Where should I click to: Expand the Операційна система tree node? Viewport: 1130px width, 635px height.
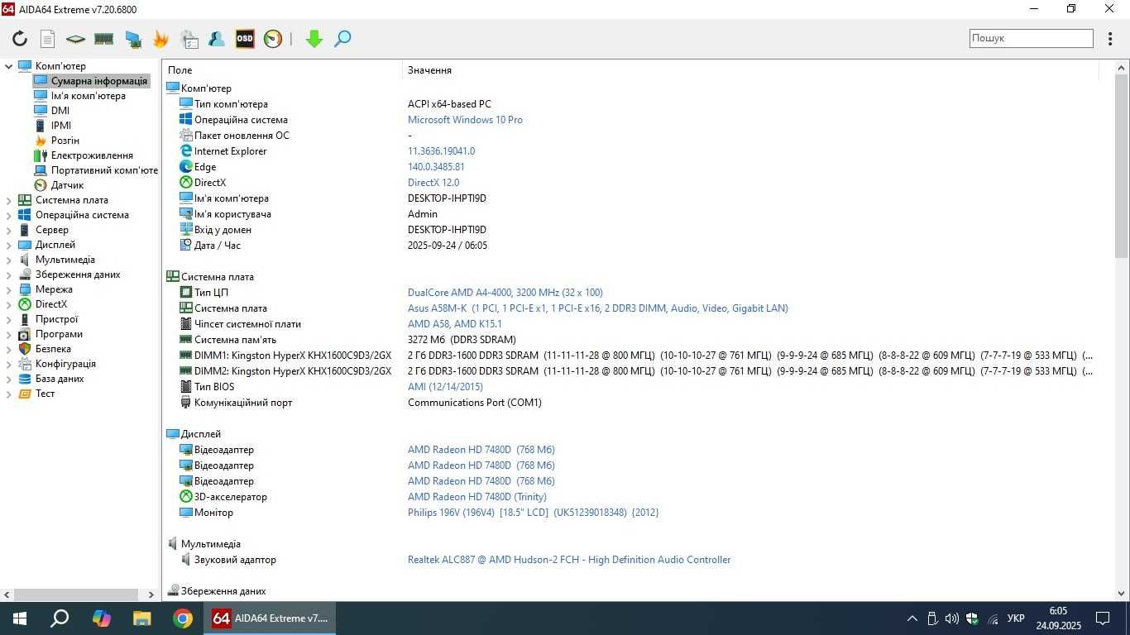pyautogui.click(x=8, y=215)
